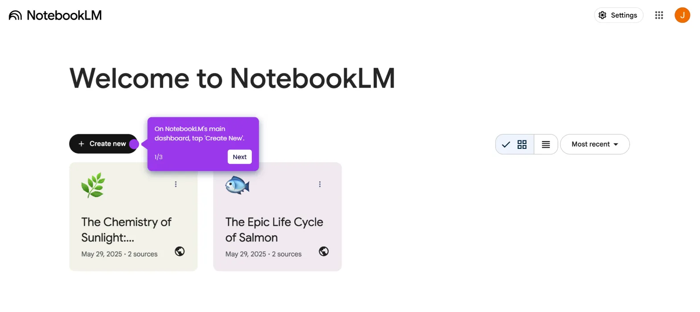Click the NotebookLM logo icon
The width and height of the screenshot is (700, 312).
tap(15, 16)
